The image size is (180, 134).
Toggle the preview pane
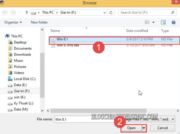(163, 22)
